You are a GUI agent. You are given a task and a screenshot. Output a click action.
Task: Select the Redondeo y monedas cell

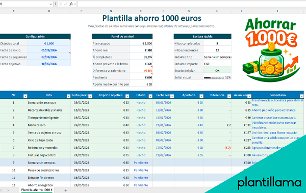tap(49, 148)
